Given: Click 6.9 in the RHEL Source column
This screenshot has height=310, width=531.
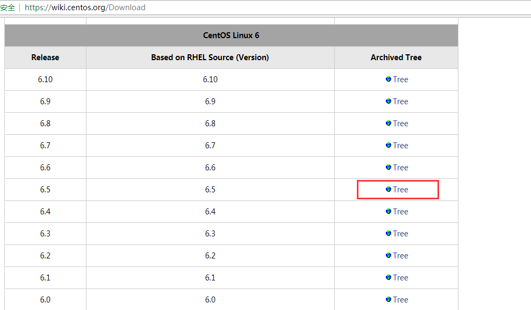Looking at the screenshot, I should click(x=210, y=102).
